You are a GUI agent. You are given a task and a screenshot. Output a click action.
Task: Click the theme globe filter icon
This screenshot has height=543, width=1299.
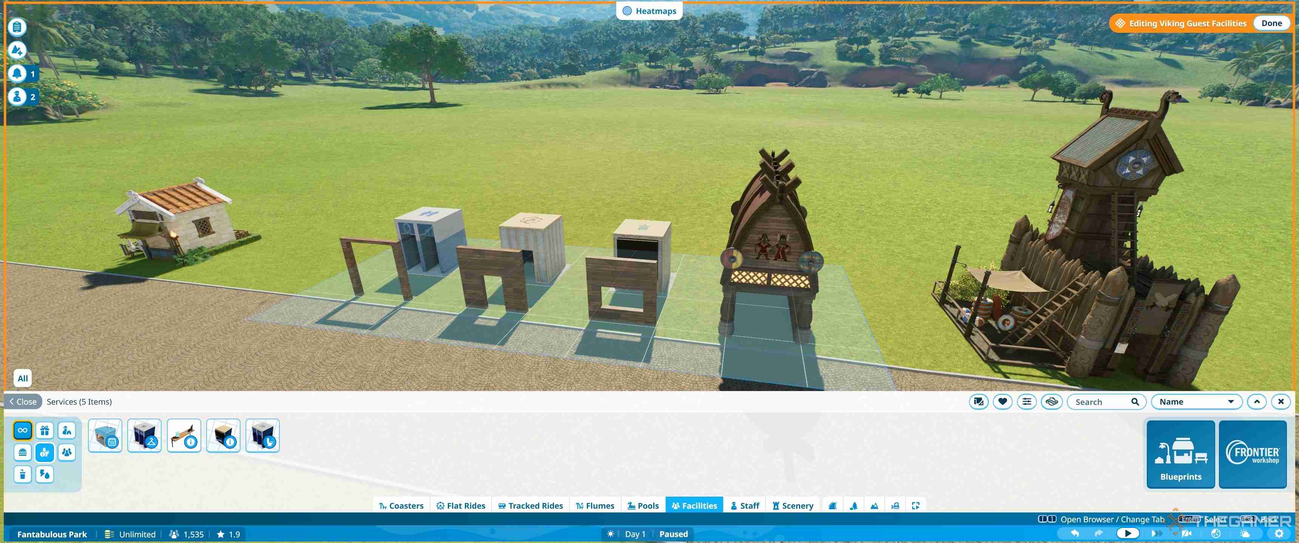point(1051,402)
